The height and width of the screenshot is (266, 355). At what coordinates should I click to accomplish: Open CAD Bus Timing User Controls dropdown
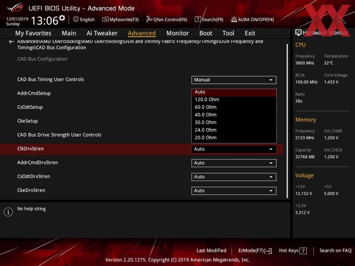pos(234,80)
